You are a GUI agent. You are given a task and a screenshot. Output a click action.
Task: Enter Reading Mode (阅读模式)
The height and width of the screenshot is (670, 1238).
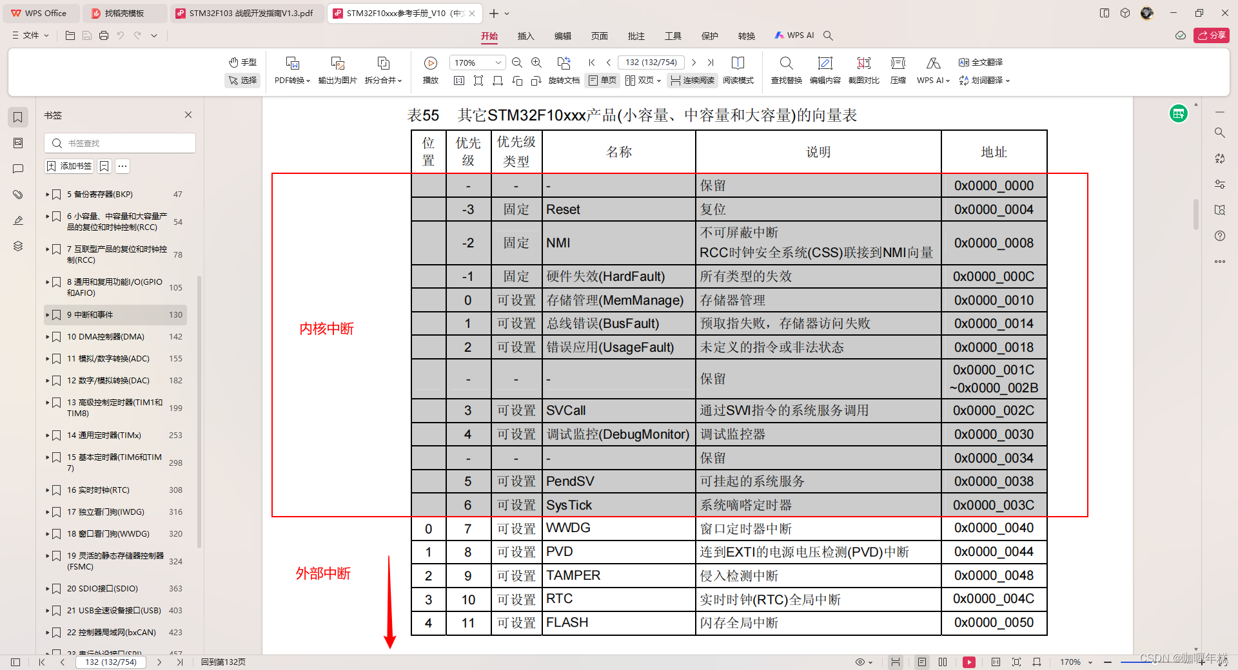tap(738, 71)
